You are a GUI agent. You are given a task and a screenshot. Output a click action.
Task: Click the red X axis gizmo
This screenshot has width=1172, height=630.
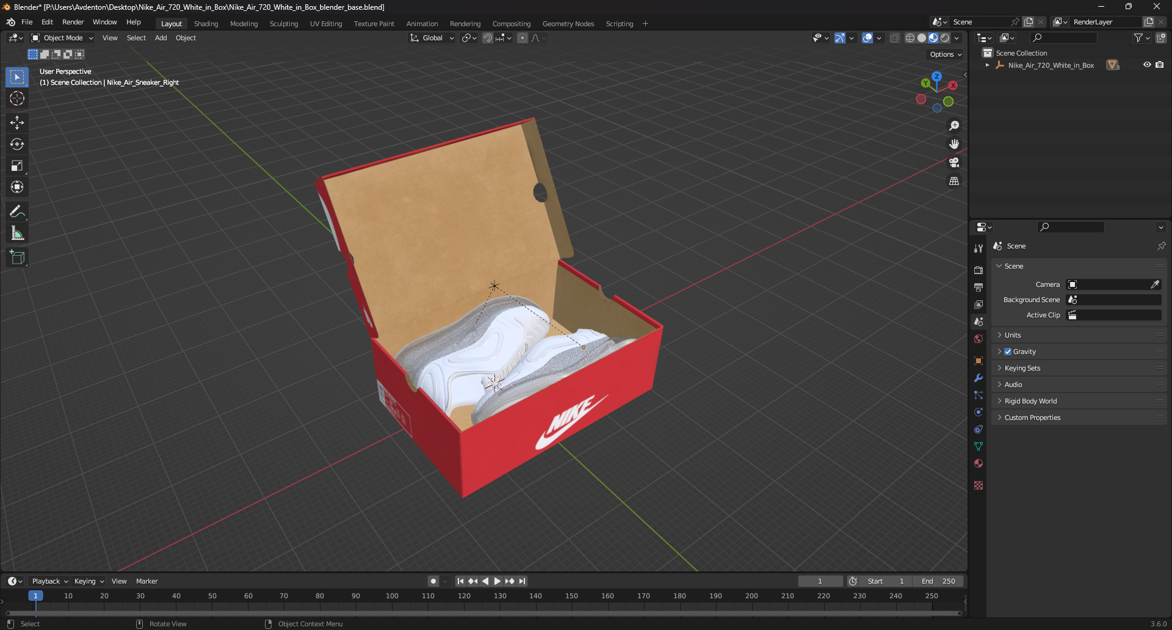click(953, 85)
